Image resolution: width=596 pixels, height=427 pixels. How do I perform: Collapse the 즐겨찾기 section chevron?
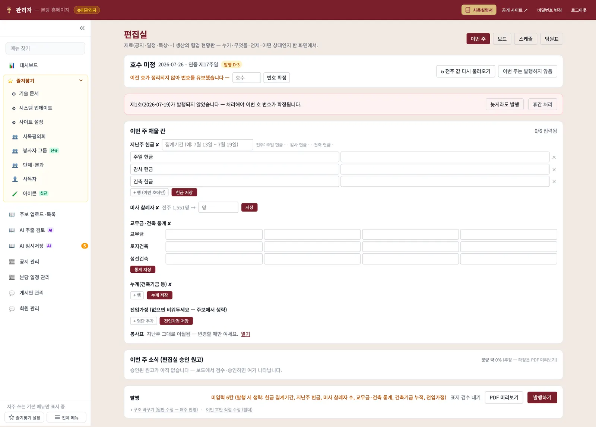[81, 80]
